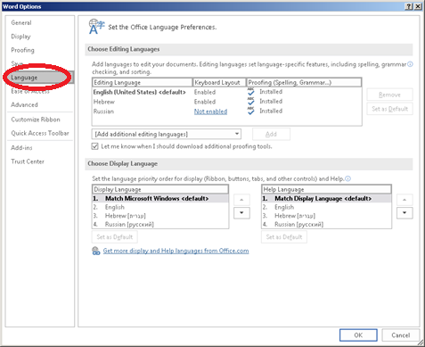Select Match Display Language in Help list
The width and height of the screenshot is (425, 347).
pos(326,198)
